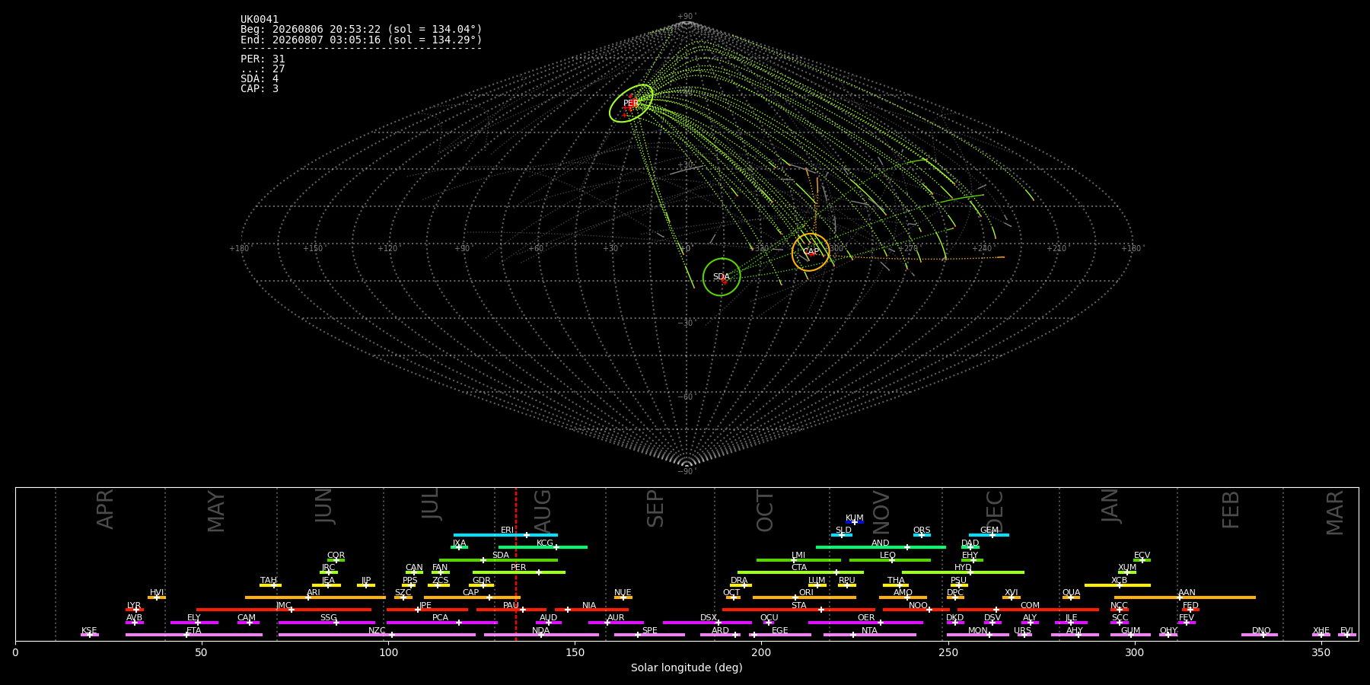Select the Beg: 20260806 timestamp line
Viewport: 1370px width, 685px height.
(362, 30)
